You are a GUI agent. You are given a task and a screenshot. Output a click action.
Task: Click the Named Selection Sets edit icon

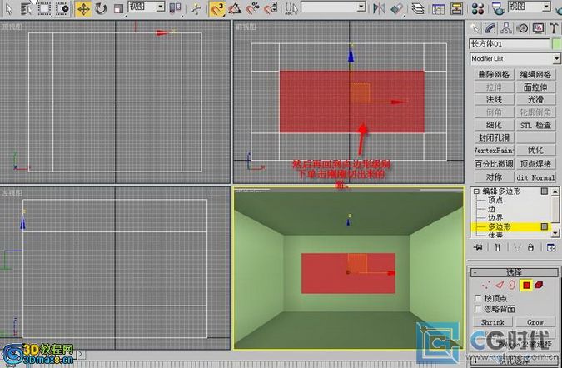pos(291,8)
